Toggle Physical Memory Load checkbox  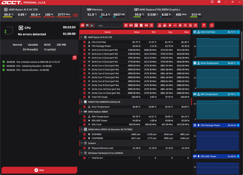[84, 148]
